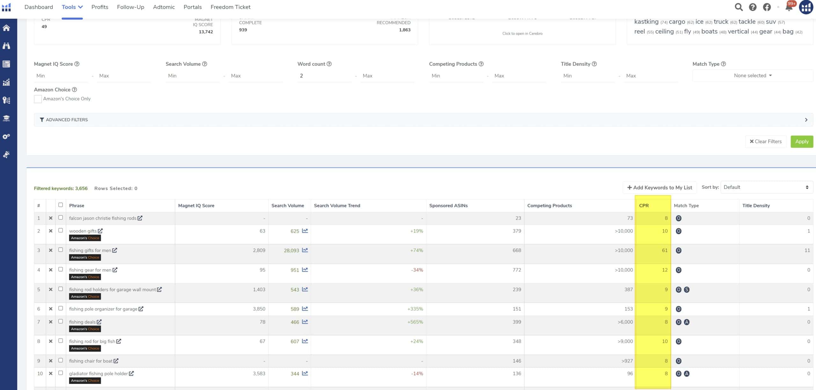Click Clear Filters button
816x390 pixels.
point(766,142)
